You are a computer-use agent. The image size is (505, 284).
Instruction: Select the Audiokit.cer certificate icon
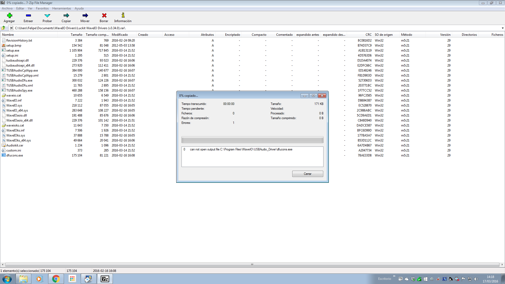point(4,145)
